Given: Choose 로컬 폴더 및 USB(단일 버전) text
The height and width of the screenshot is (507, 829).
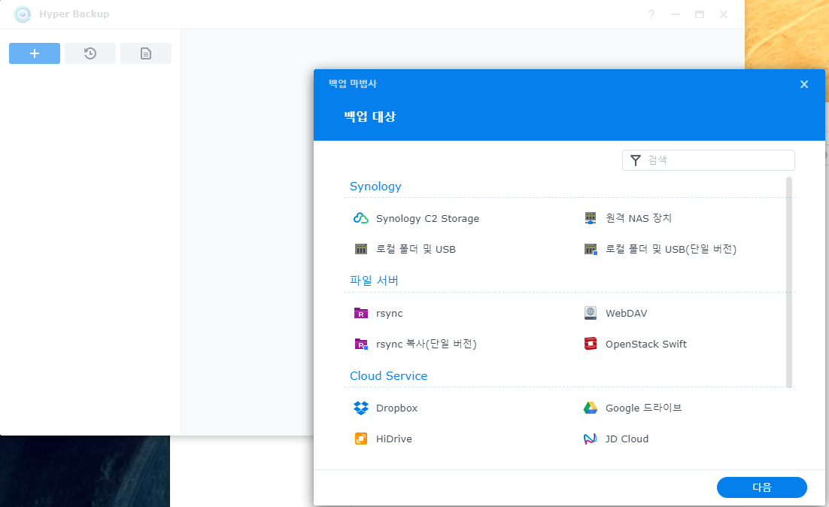Looking at the screenshot, I should [671, 249].
